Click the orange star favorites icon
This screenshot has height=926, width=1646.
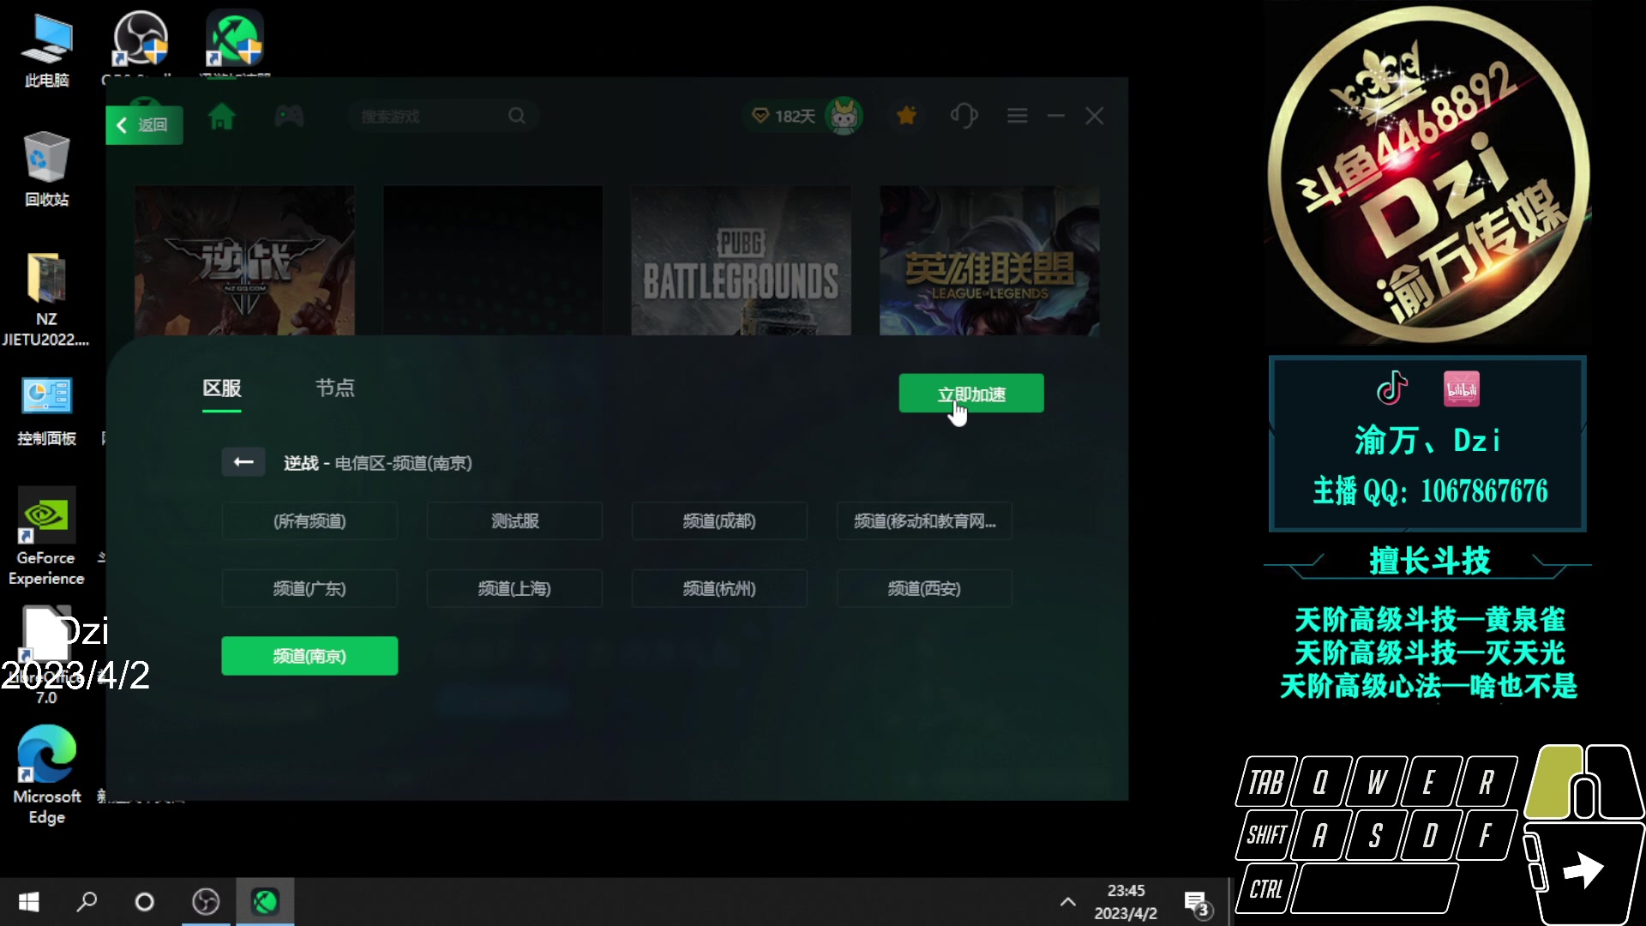pyautogui.click(x=906, y=116)
